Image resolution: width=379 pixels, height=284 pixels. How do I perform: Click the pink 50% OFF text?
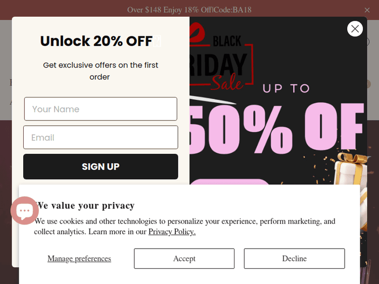click(x=275, y=129)
